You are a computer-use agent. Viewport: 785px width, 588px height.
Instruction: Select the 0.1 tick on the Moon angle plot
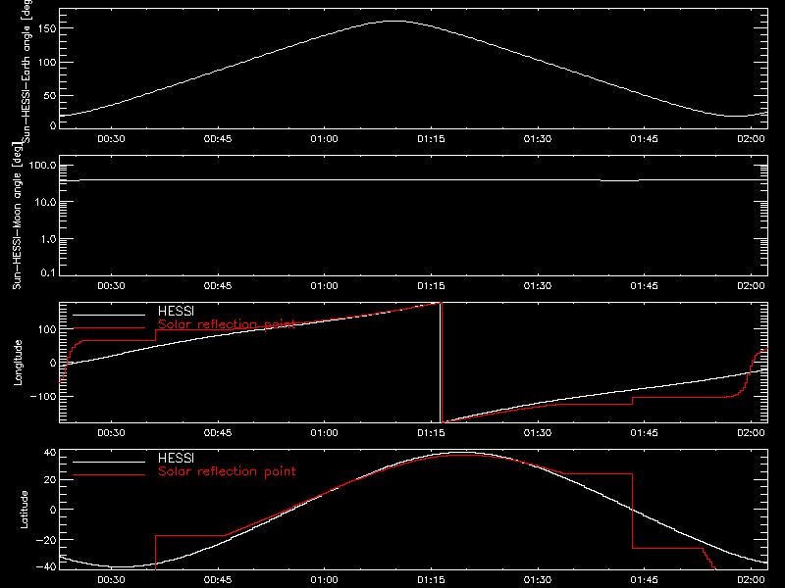click(x=48, y=273)
